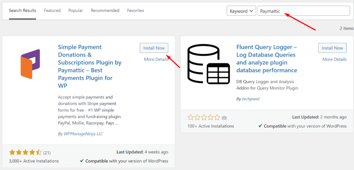The height and width of the screenshot is (170, 354).
Task: Install the Fluent Query Logger plugin
Action: pos(332,48)
